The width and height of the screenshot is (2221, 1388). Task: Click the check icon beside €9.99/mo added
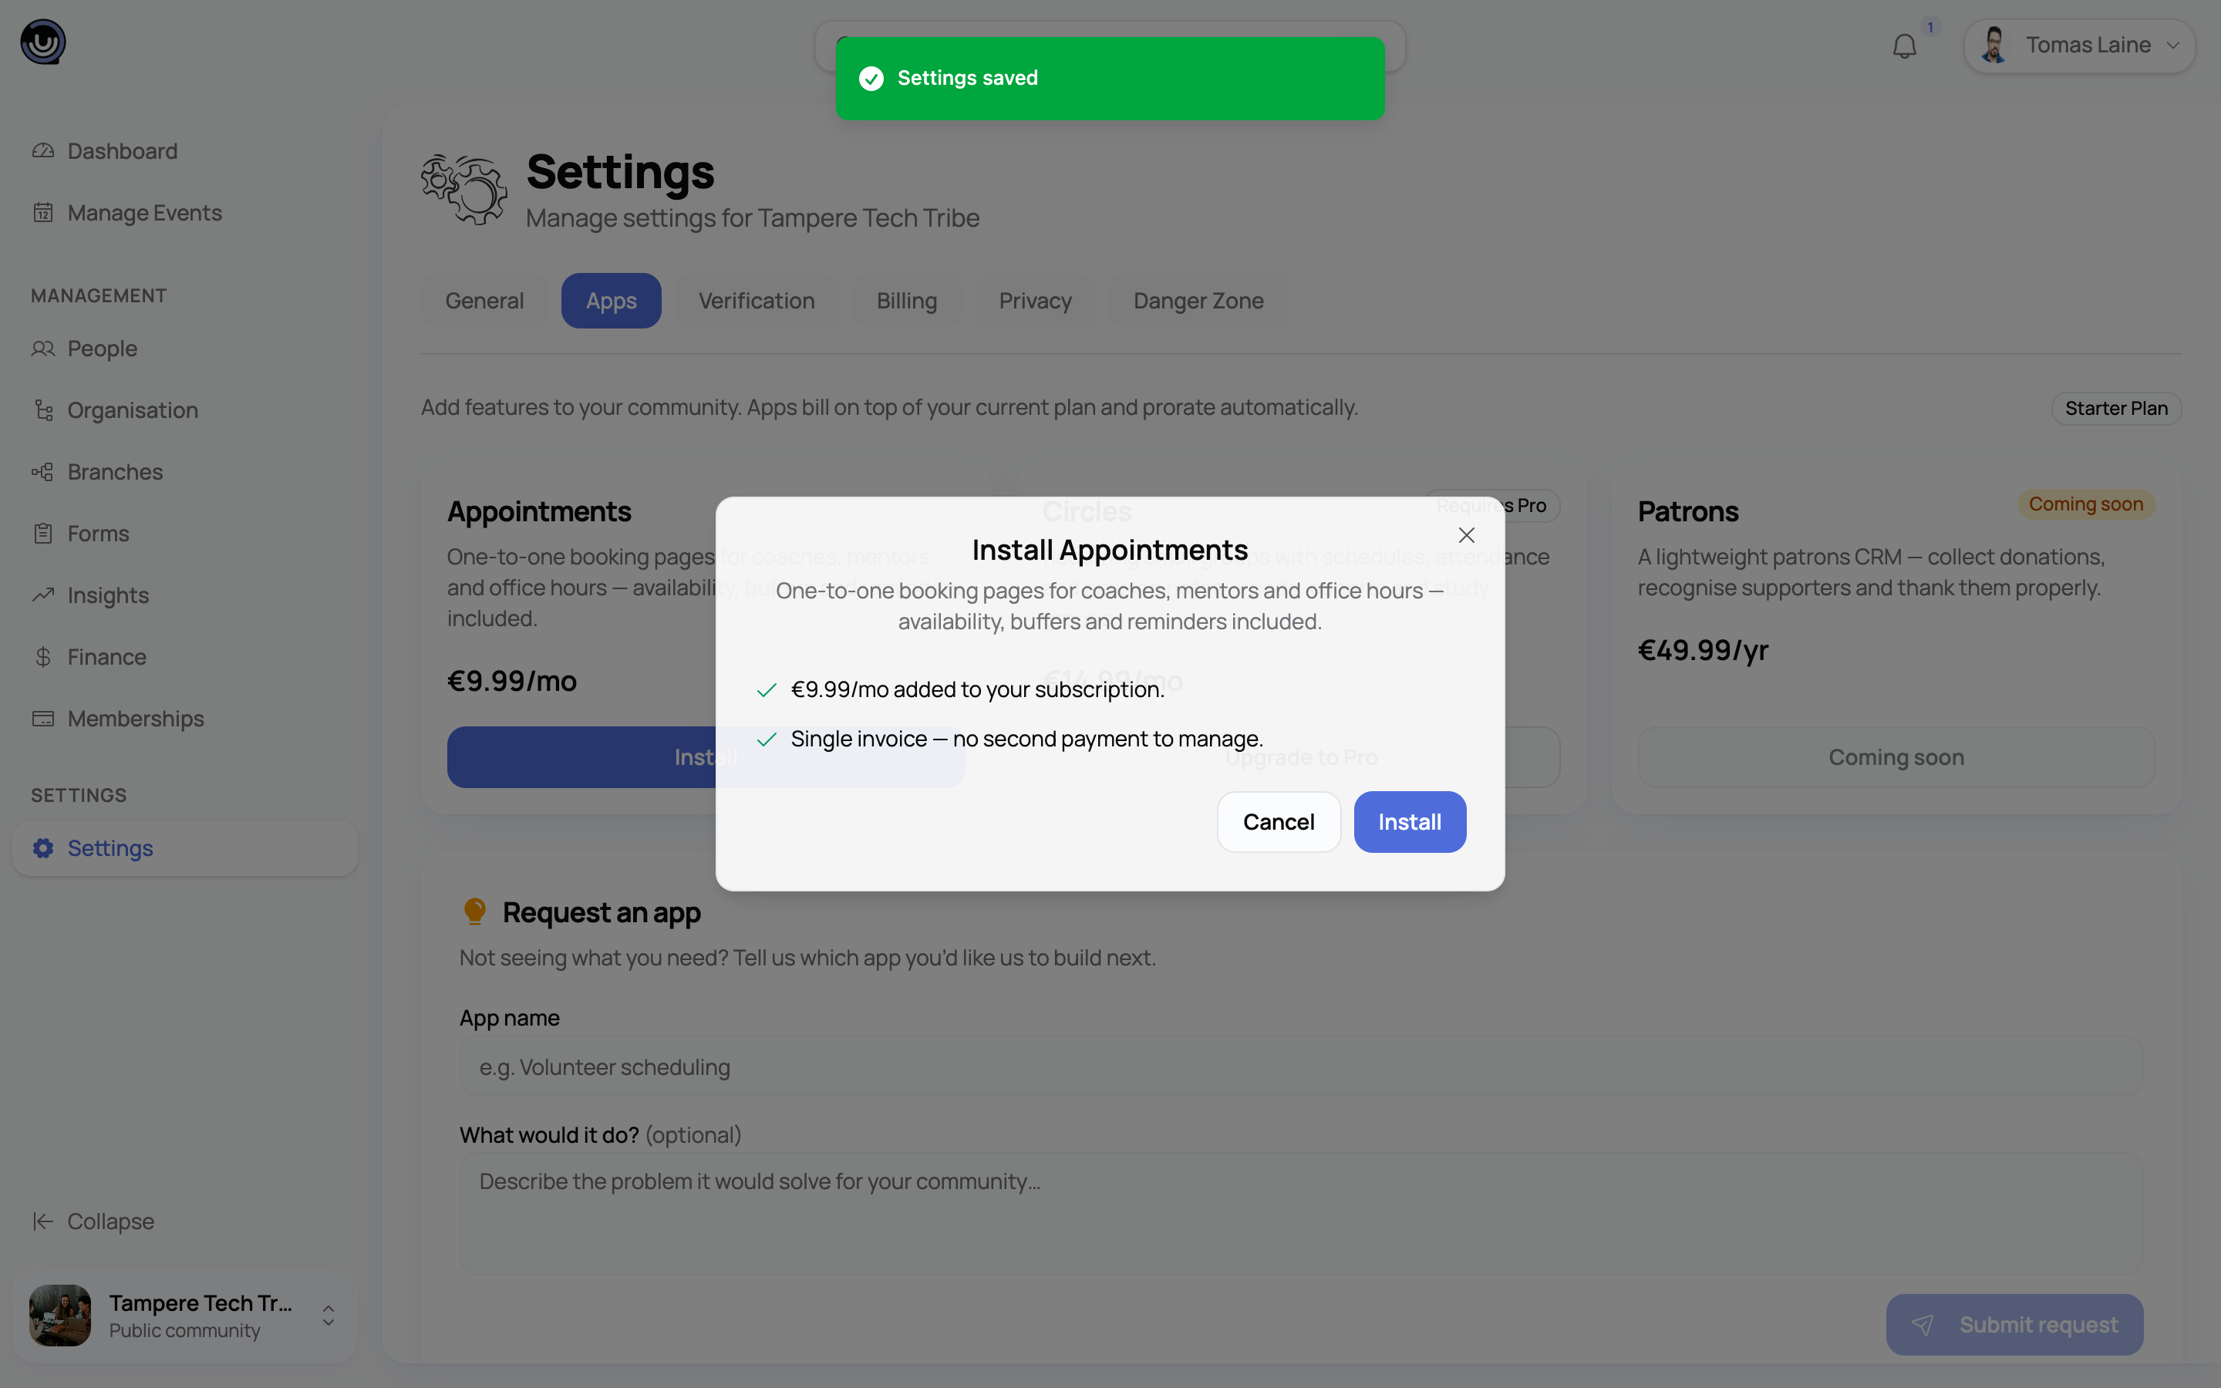click(x=767, y=690)
